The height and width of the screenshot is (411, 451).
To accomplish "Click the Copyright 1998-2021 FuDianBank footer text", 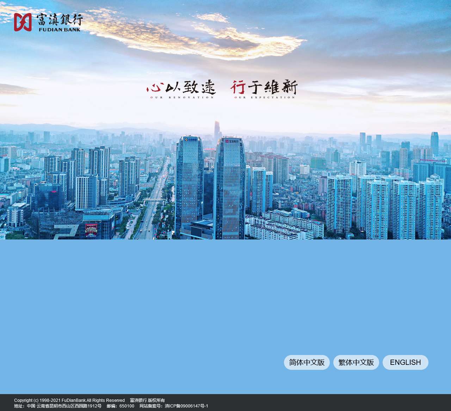I will coord(69,400).
